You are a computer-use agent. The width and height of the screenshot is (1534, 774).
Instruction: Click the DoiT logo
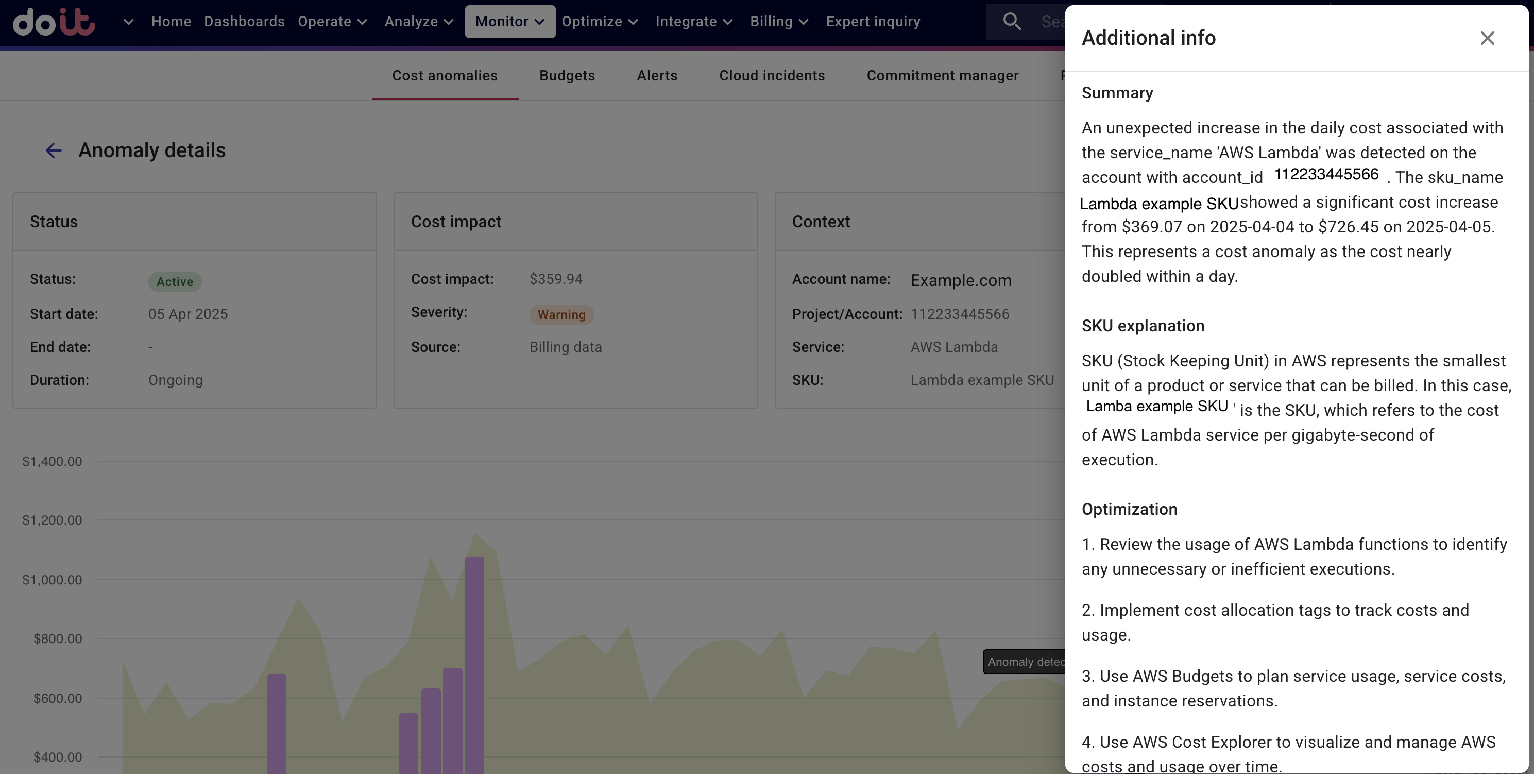[x=54, y=22]
